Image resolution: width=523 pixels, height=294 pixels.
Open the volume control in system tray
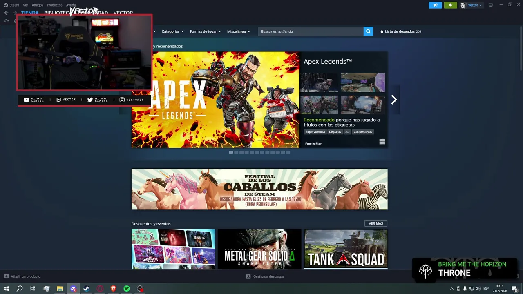click(x=478, y=289)
